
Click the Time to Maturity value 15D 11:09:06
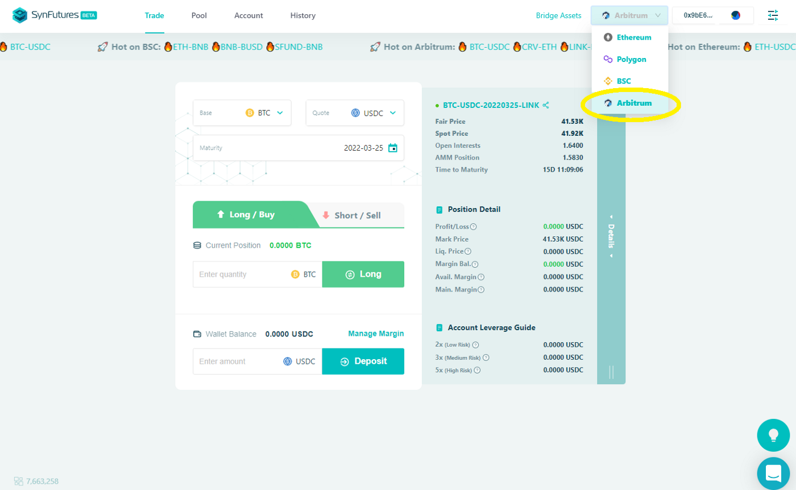tap(563, 170)
